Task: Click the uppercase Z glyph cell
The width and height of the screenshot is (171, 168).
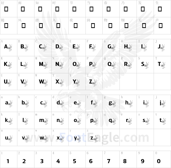Action: tap(94, 81)
